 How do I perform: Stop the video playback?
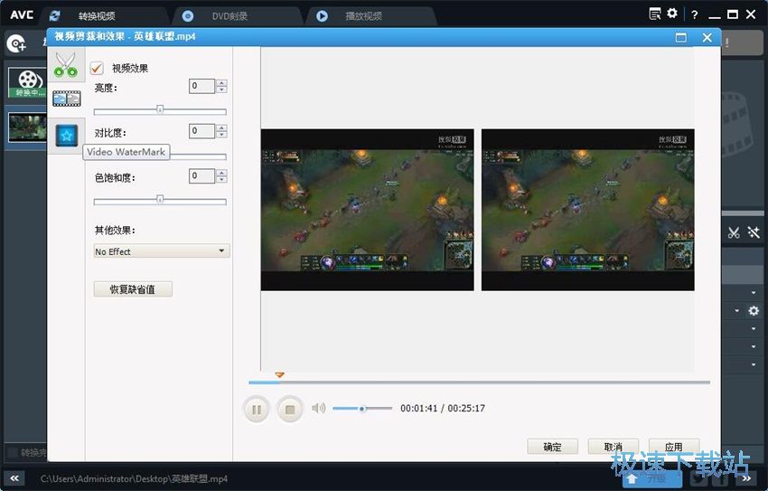click(290, 409)
